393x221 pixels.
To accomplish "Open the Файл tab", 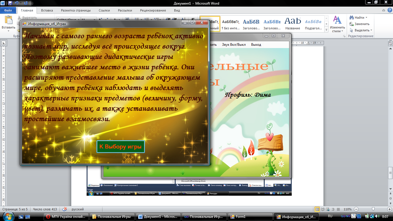I will 8,10.
